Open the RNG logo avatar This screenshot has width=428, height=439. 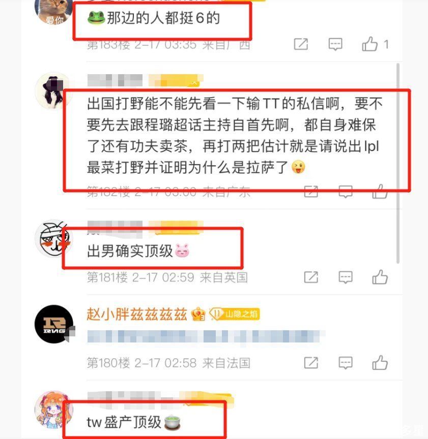[x=54, y=324]
